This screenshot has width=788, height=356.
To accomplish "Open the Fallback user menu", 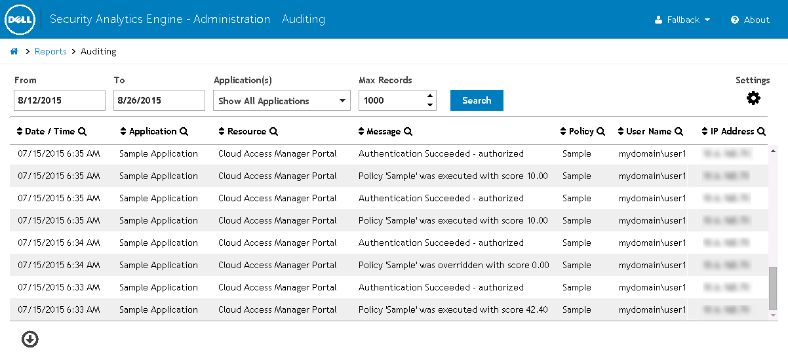I will tap(682, 20).
